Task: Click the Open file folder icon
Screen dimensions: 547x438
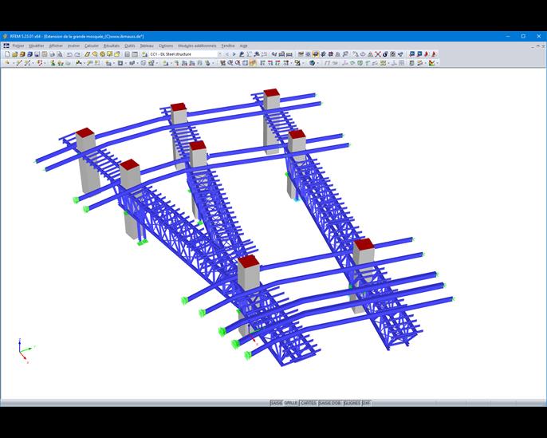Action: 14,54
